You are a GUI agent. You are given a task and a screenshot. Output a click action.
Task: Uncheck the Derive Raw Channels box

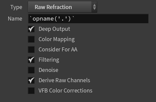31,80
